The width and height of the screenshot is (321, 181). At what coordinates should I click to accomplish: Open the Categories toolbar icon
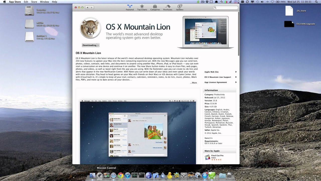[155, 7]
